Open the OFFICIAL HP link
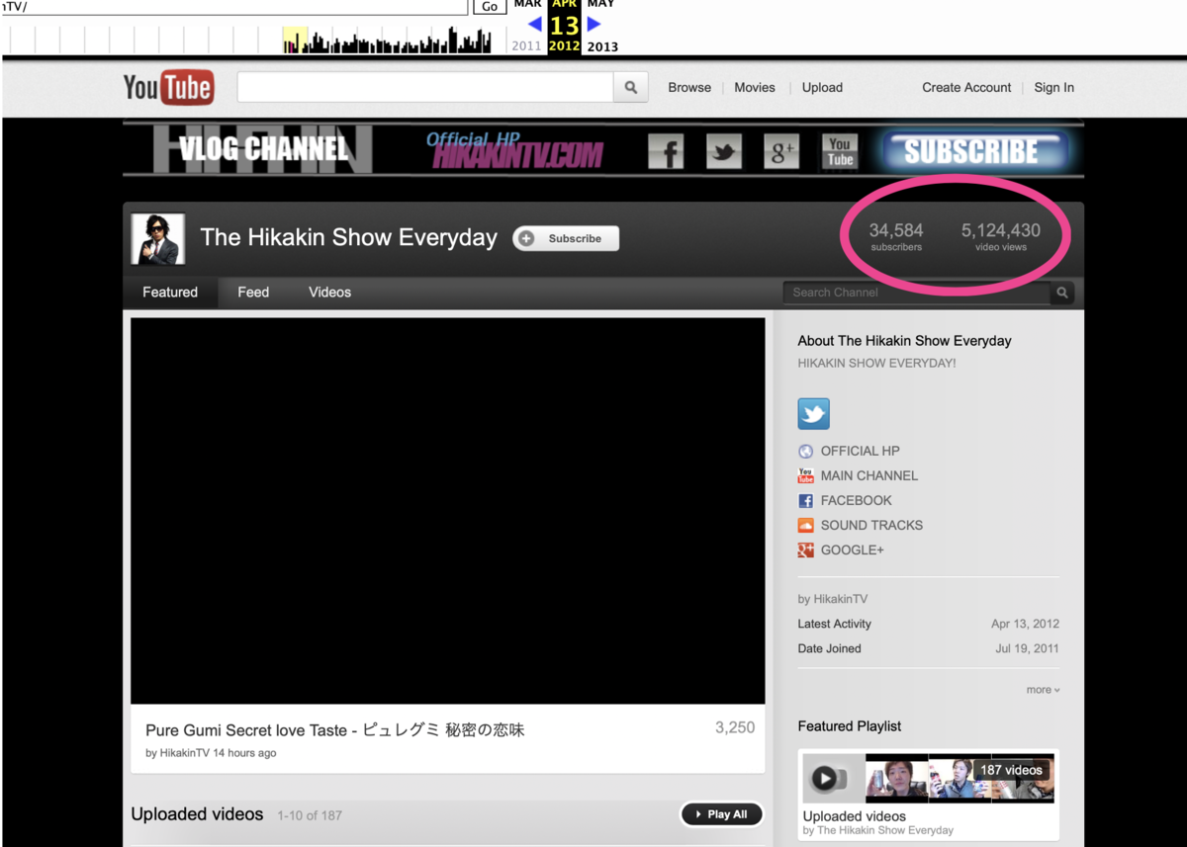 point(860,451)
